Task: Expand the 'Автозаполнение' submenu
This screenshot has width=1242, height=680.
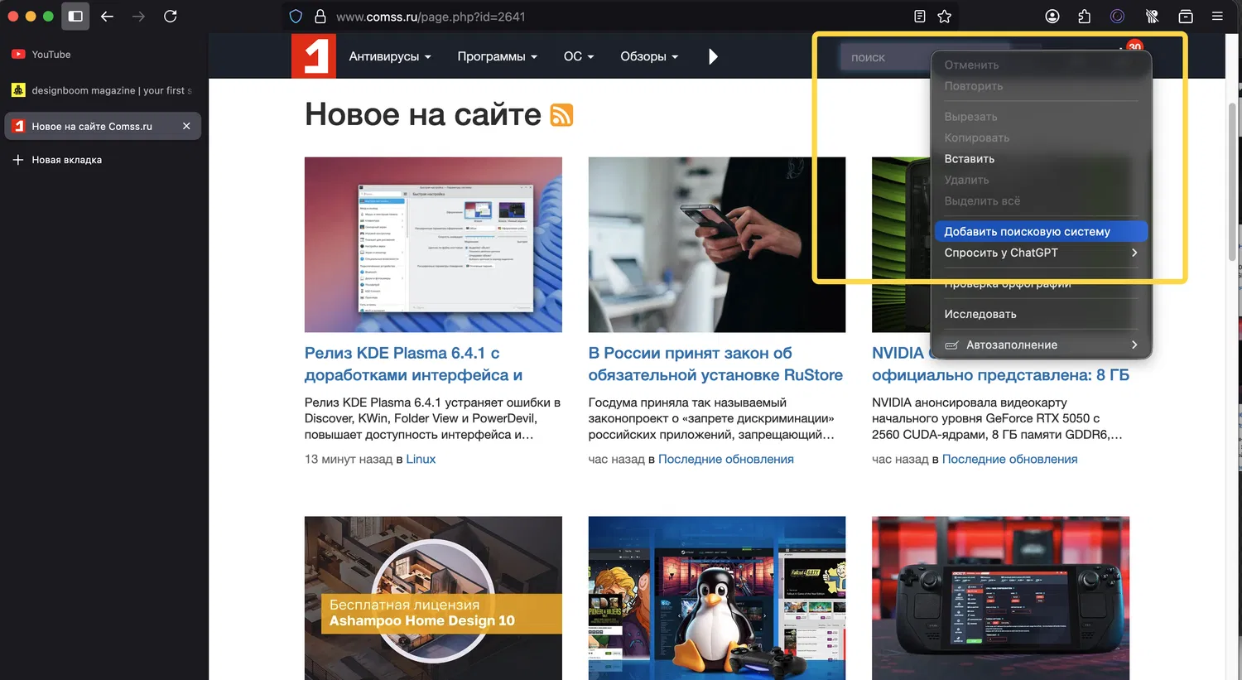Action: (1042, 345)
